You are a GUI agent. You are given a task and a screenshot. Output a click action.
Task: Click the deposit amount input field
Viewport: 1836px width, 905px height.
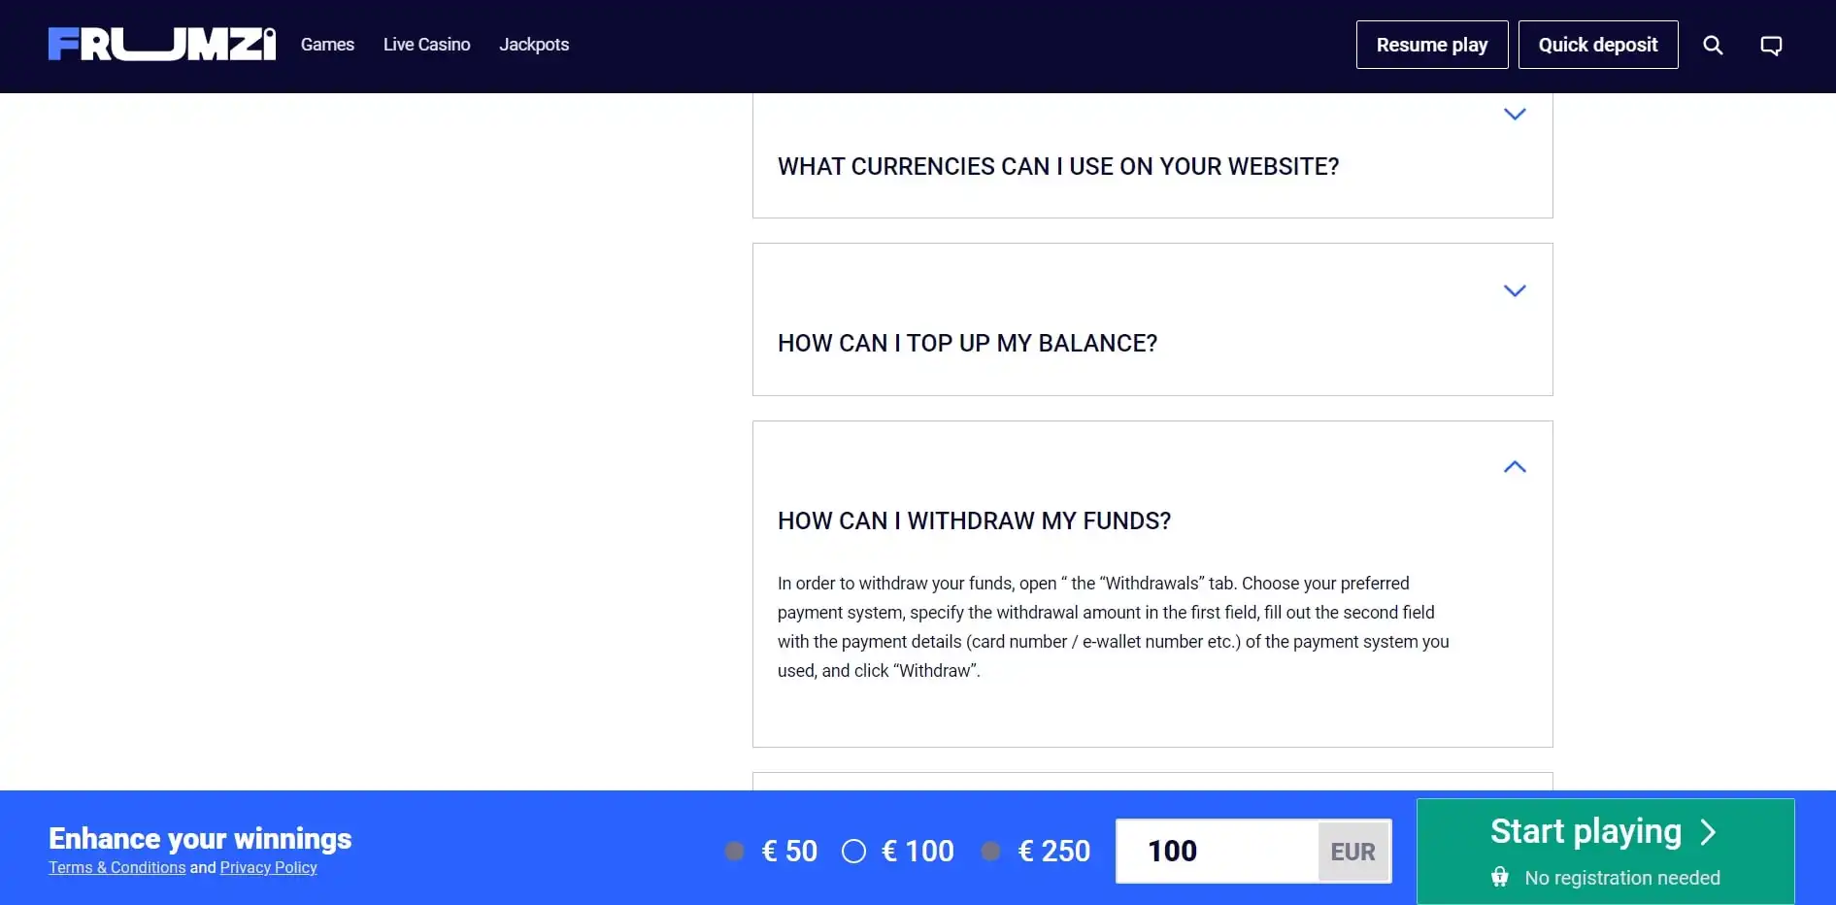coord(1218,852)
